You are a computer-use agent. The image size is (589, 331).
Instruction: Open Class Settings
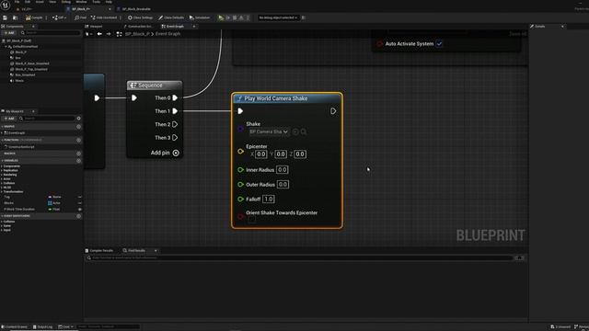(x=140, y=17)
